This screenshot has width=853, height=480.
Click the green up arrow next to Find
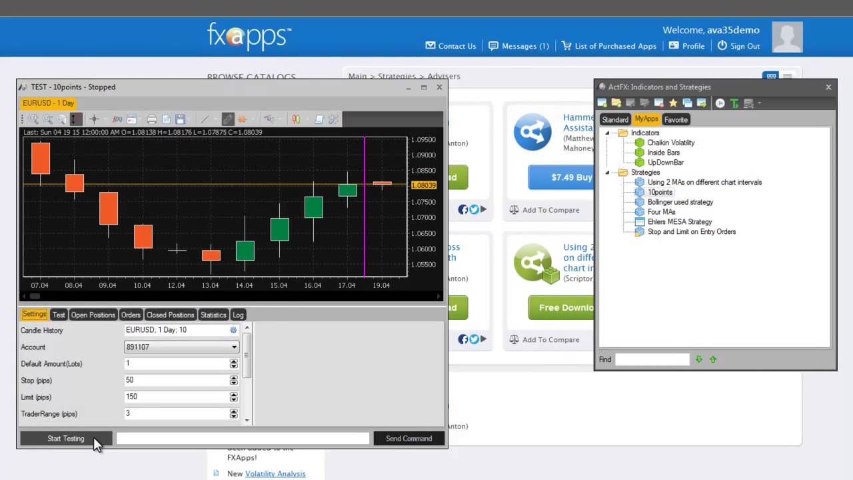(713, 359)
